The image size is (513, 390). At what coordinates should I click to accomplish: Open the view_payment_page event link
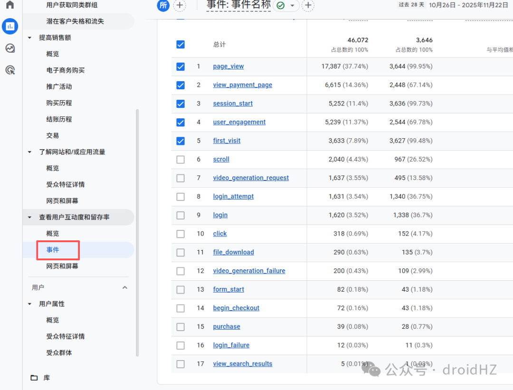click(242, 85)
